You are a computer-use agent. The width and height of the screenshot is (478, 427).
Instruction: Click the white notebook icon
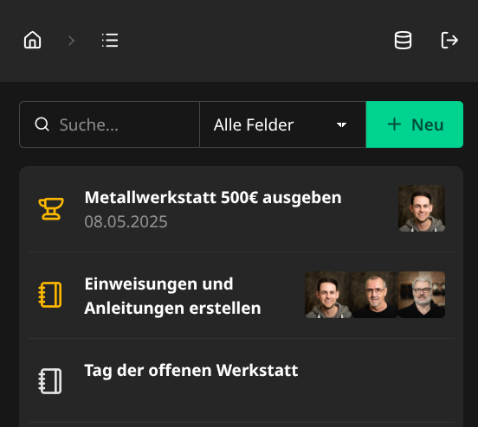tap(50, 381)
